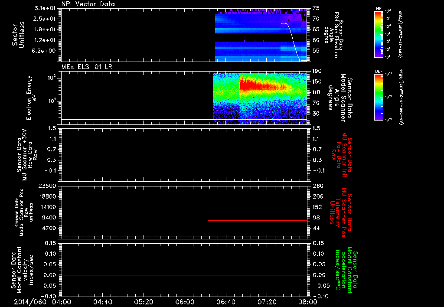Click the 98 telemetry tick label
This screenshot has width=444, height=307.
(x=316, y=218)
